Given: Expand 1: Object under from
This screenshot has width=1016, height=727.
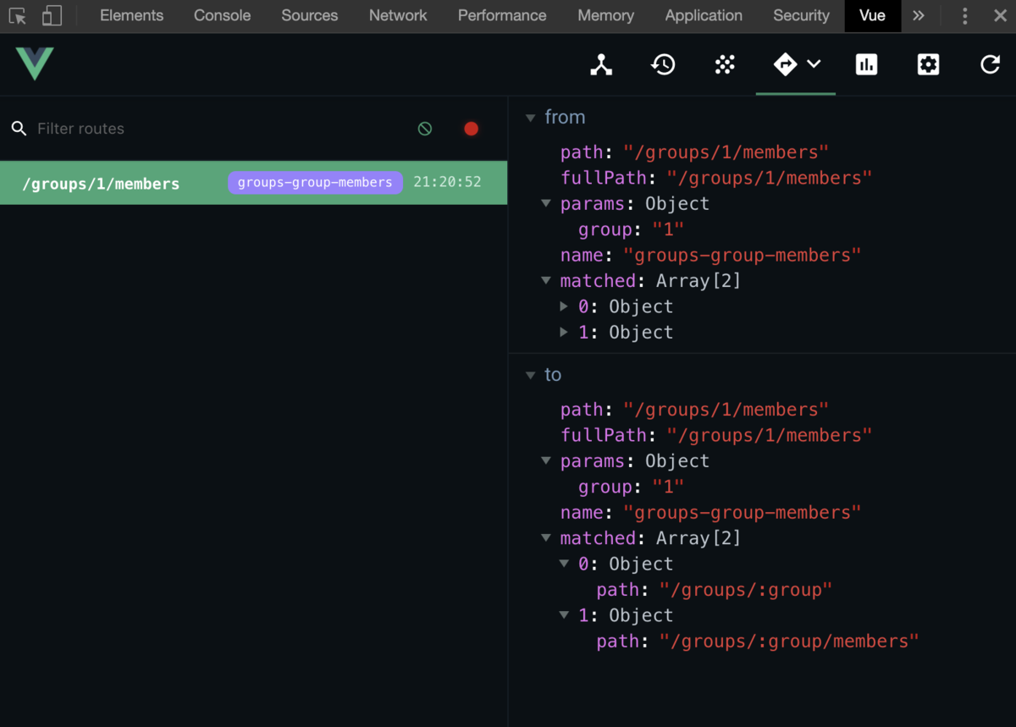Looking at the screenshot, I should tap(565, 333).
